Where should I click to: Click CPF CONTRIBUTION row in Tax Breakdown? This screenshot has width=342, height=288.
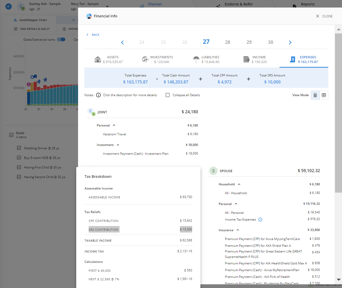[140, 221]
